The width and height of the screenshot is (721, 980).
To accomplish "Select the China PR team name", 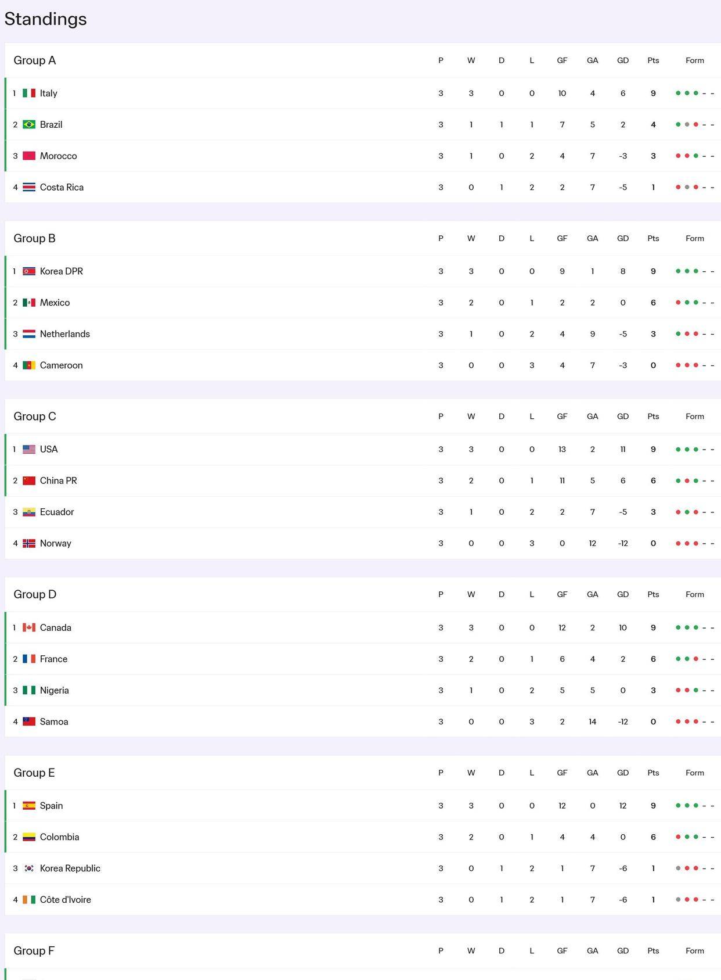I will click(x=58, y=480).
